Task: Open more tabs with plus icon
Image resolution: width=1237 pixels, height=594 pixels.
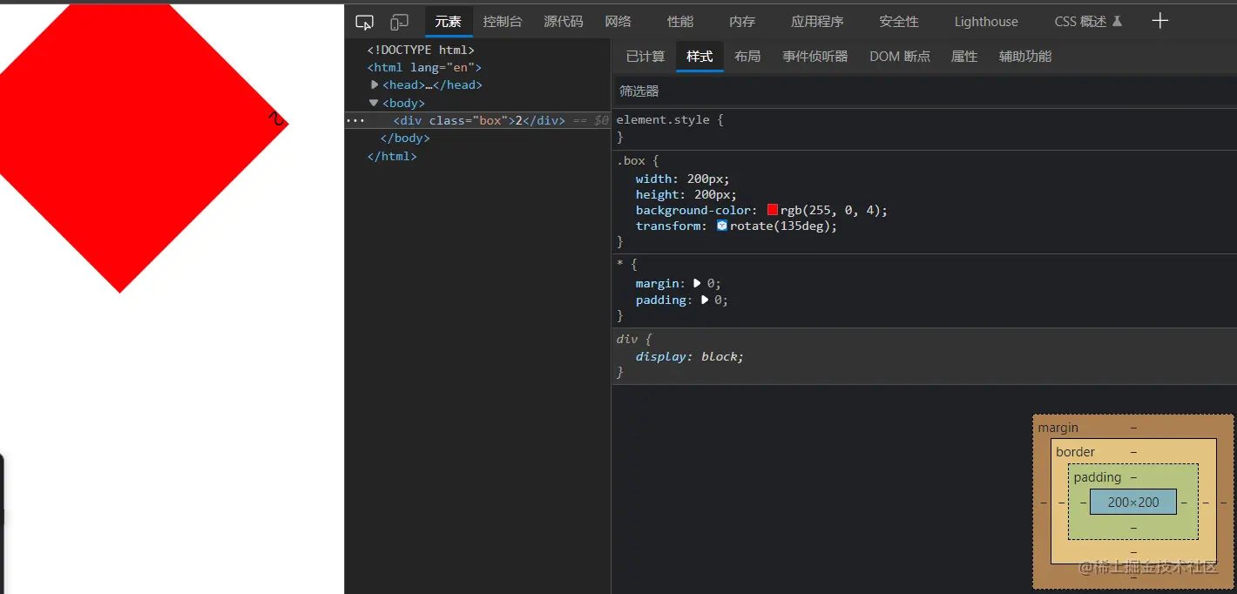Action: 1159,21
